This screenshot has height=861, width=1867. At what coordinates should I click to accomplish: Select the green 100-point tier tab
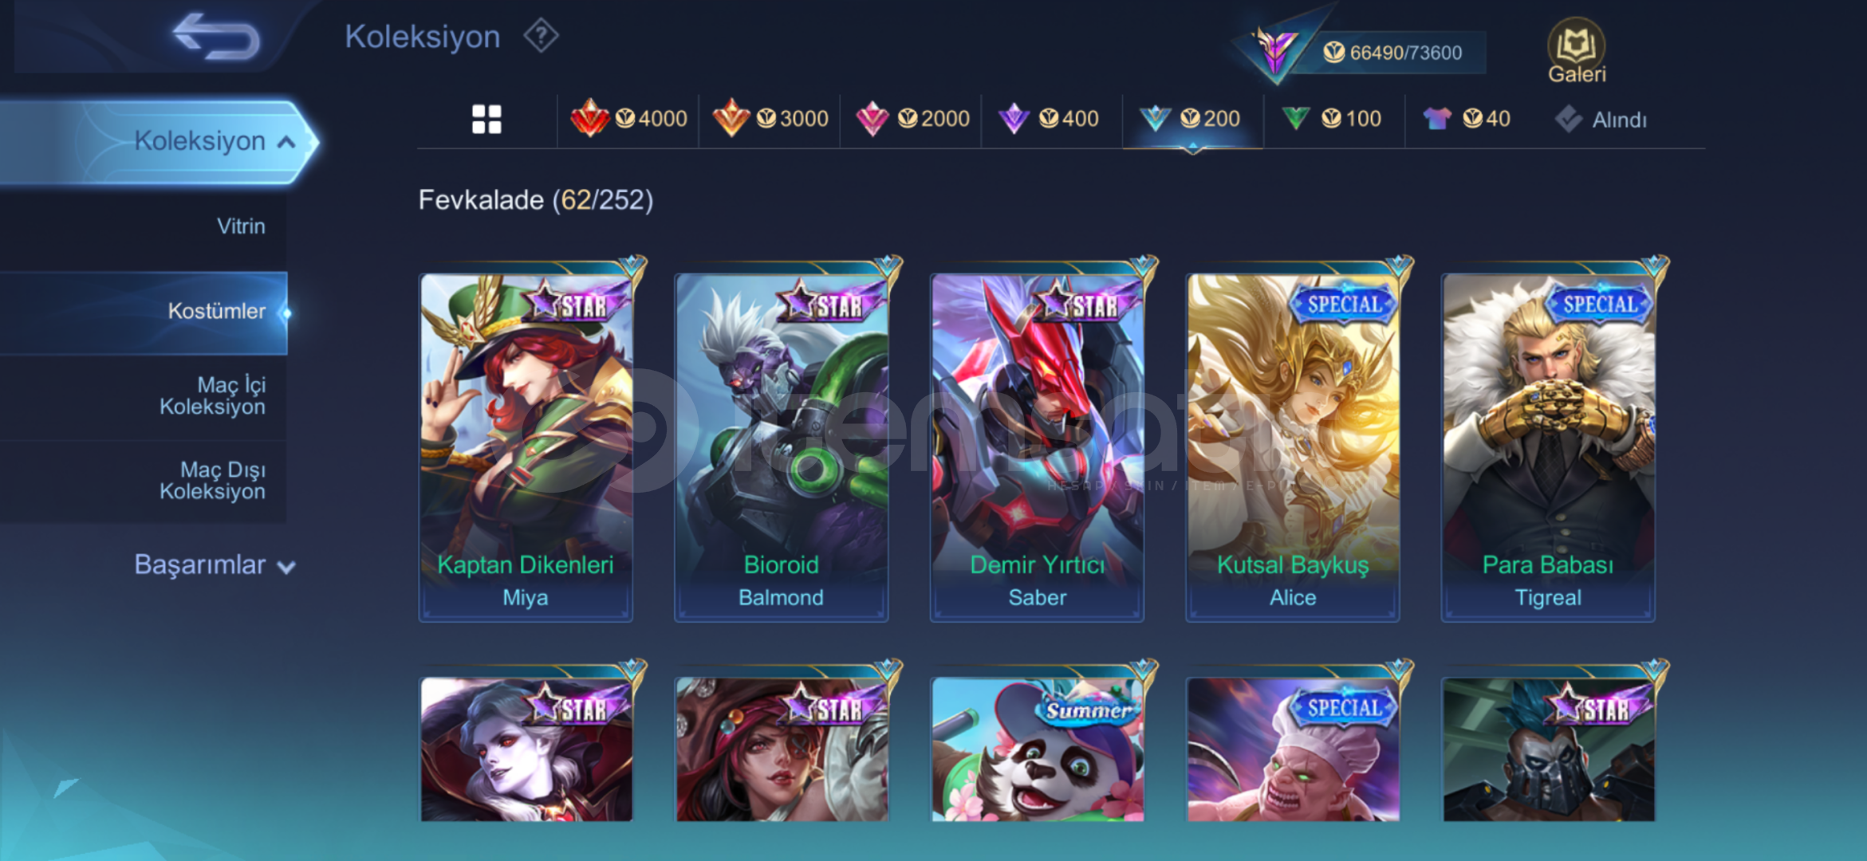pyautogui.click(x=1332, y=120)
